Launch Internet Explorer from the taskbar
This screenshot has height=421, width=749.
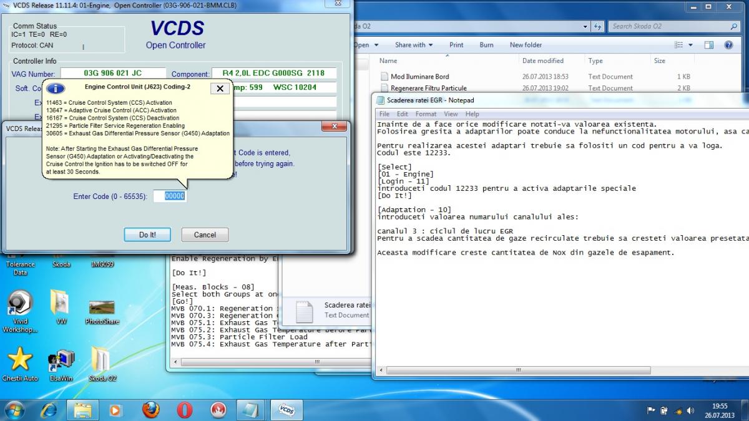click(x=49, y=410)
